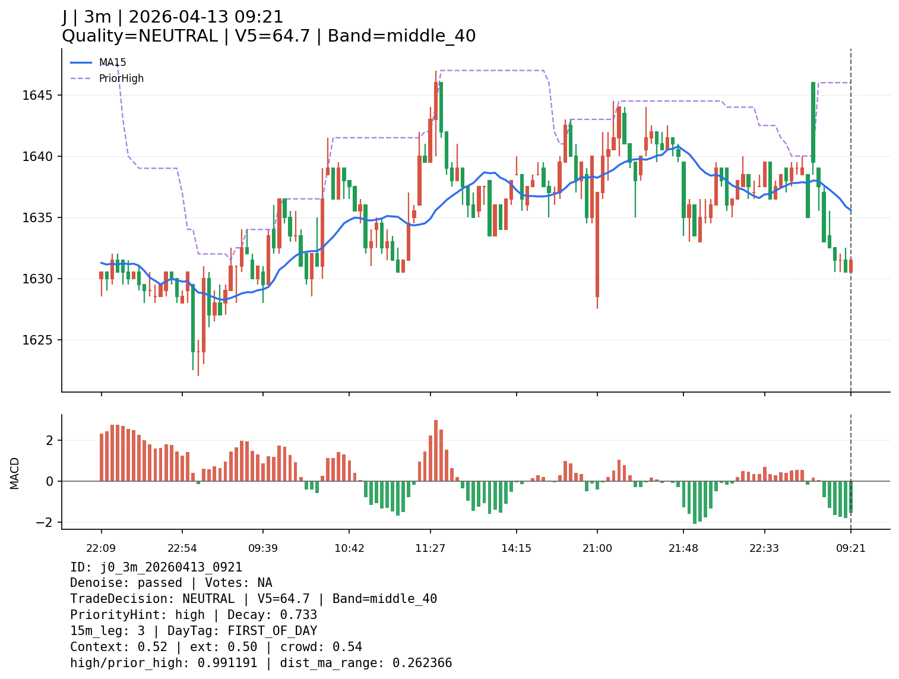This screenshot has height=679, width=899.
Task: Select the 11:27 time axis label
Action: pos(430,548)
